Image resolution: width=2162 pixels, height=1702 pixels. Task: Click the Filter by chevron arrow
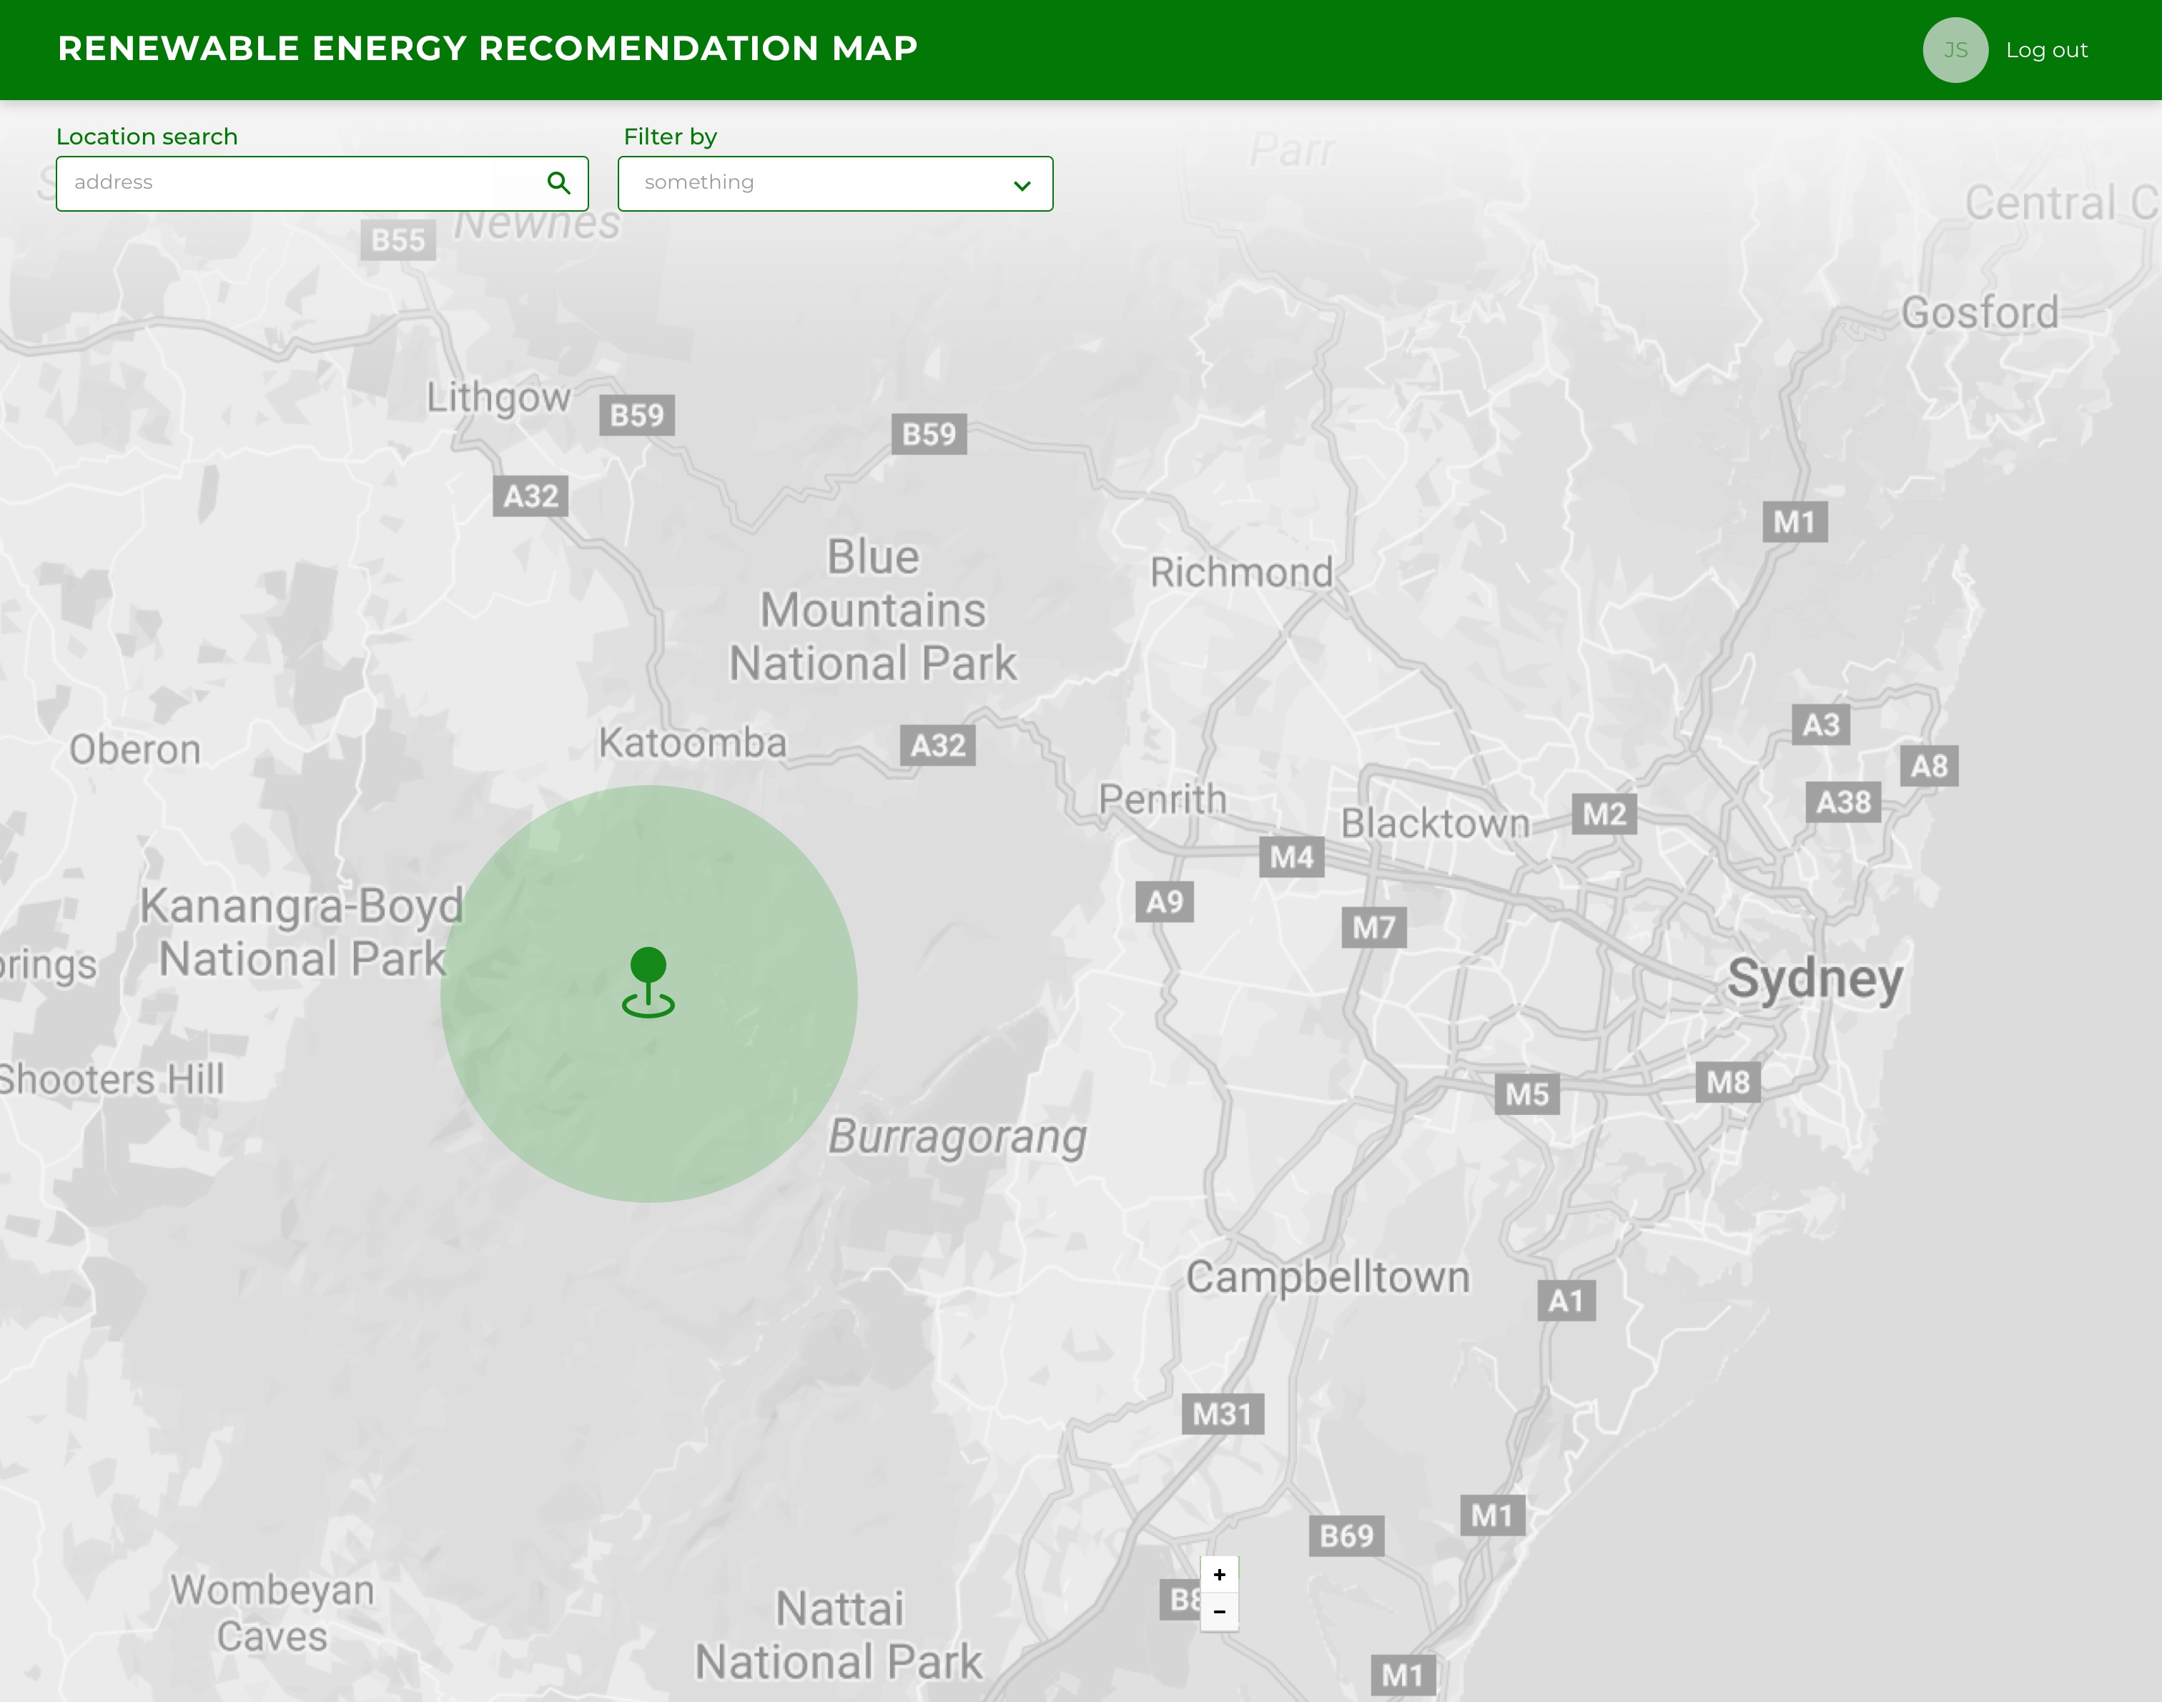pyautogui.click(x=1022, y=185)
